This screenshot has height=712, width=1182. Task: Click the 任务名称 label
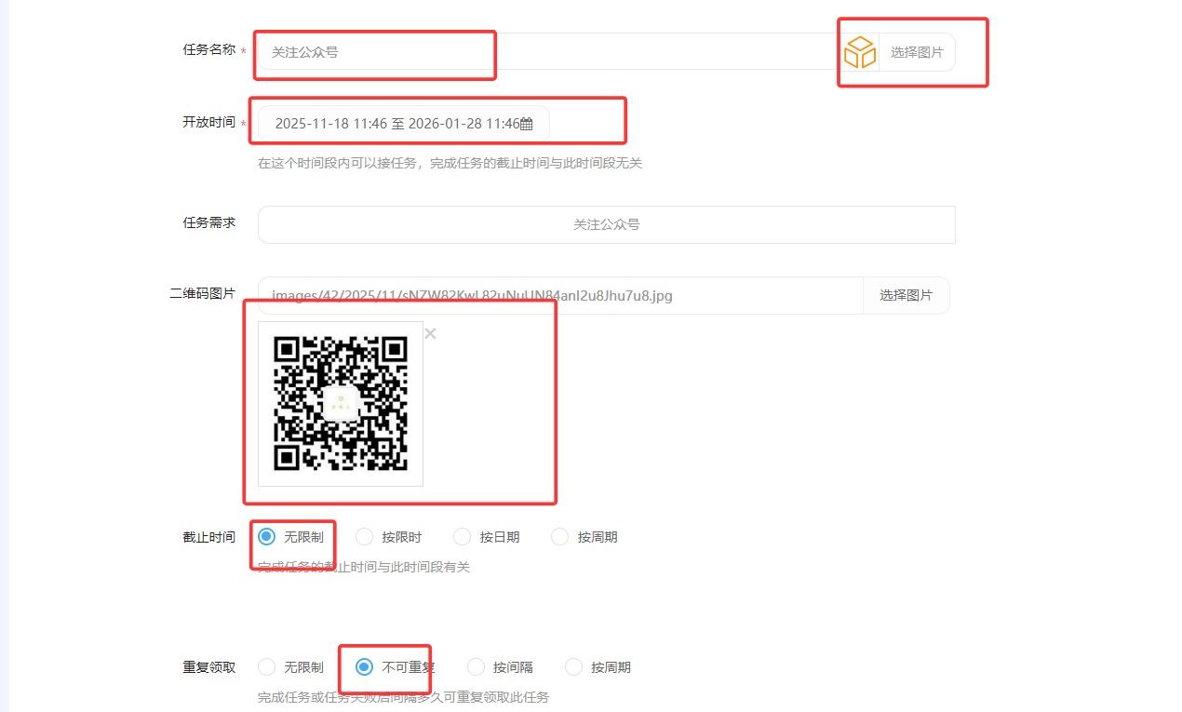click(209, 50)
